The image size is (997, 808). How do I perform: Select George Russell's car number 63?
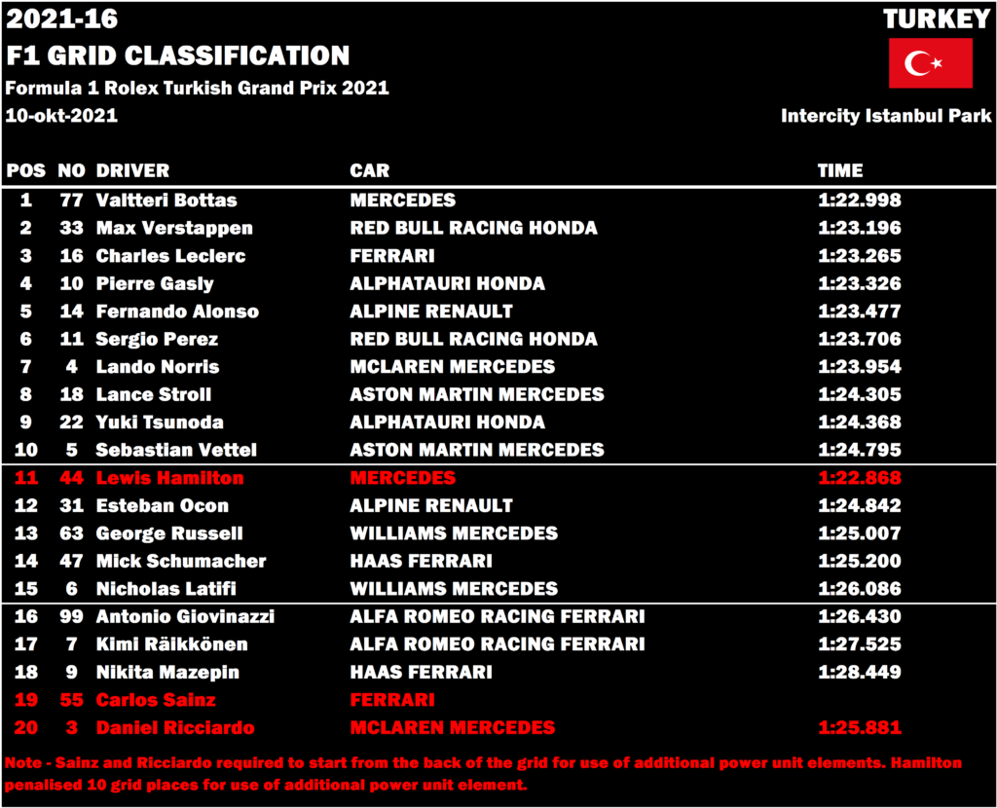71,533
